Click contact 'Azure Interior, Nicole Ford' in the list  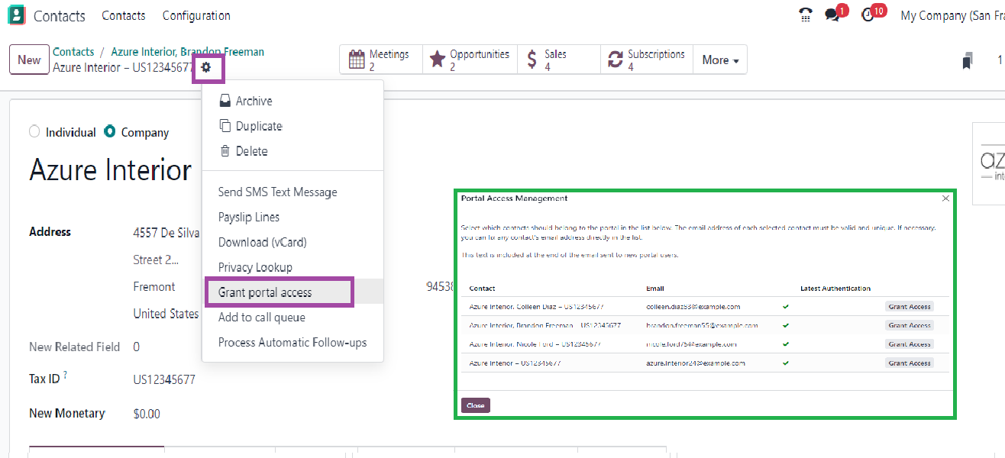pyautogui.click(x=535, y=344)
